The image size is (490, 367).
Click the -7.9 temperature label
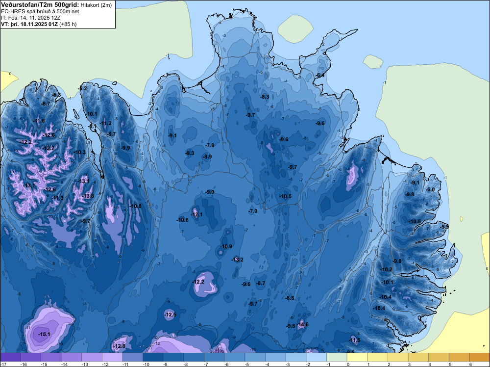pos(253,211)
